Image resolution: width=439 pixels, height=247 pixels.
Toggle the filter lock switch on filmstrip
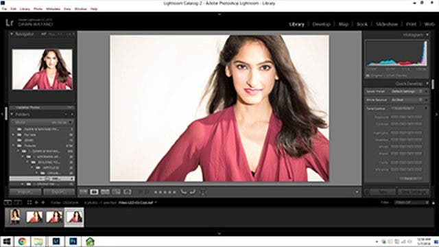point(434,202)
